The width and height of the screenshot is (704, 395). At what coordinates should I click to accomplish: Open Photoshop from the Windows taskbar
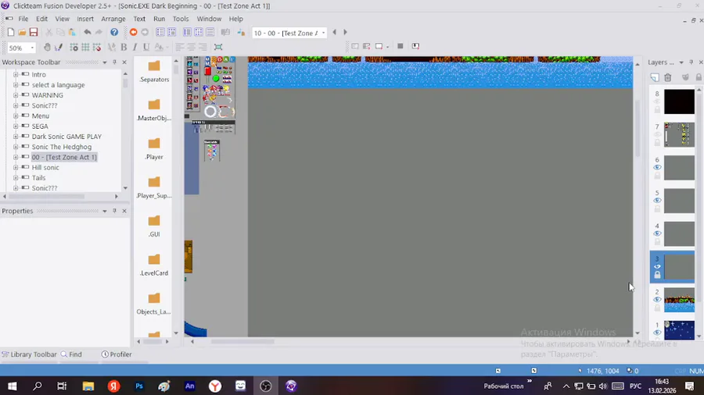(138, 386)
